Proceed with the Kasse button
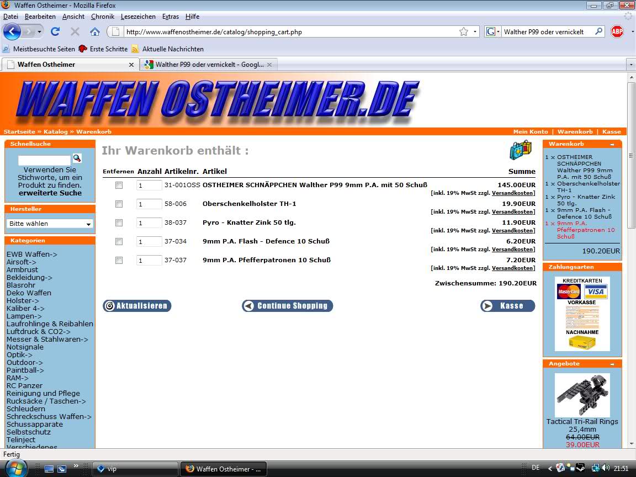The height and width of the screenshot is (477, 636). click(508, 306)
